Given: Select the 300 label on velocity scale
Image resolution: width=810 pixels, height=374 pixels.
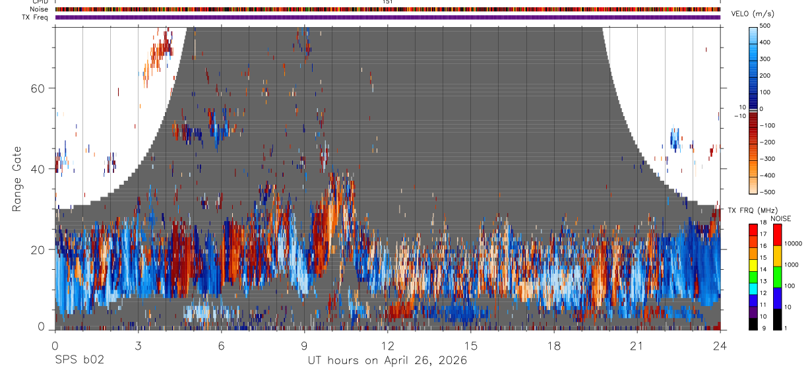Looking at the screenshot, I should point(766,59).
